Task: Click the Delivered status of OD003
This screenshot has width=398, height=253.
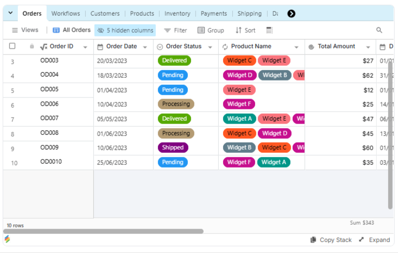Action: (174, 60)
